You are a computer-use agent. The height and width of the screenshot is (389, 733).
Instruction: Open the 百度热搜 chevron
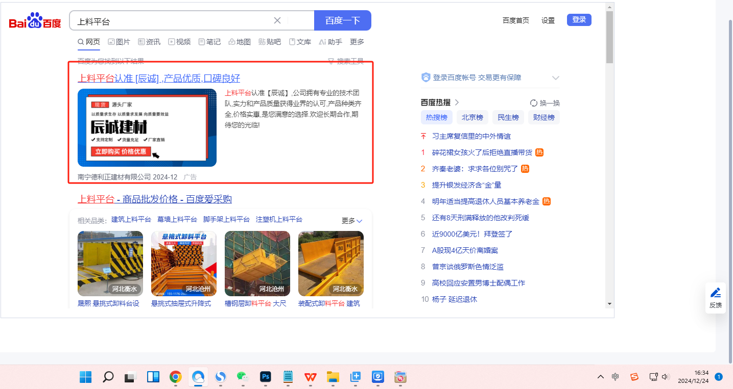tap(457, 102)
